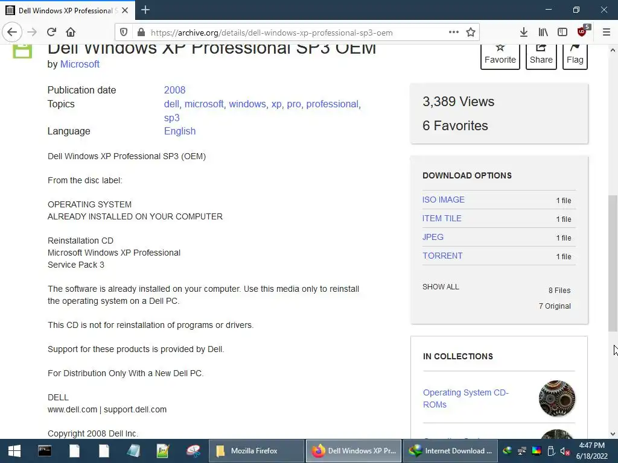Open the sp3 topic link
Viewport: 618px width, 463px height.
(172, 118)
